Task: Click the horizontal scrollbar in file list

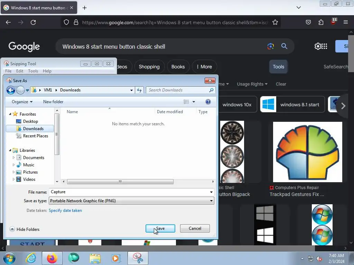Action: [x=120, y=181]
